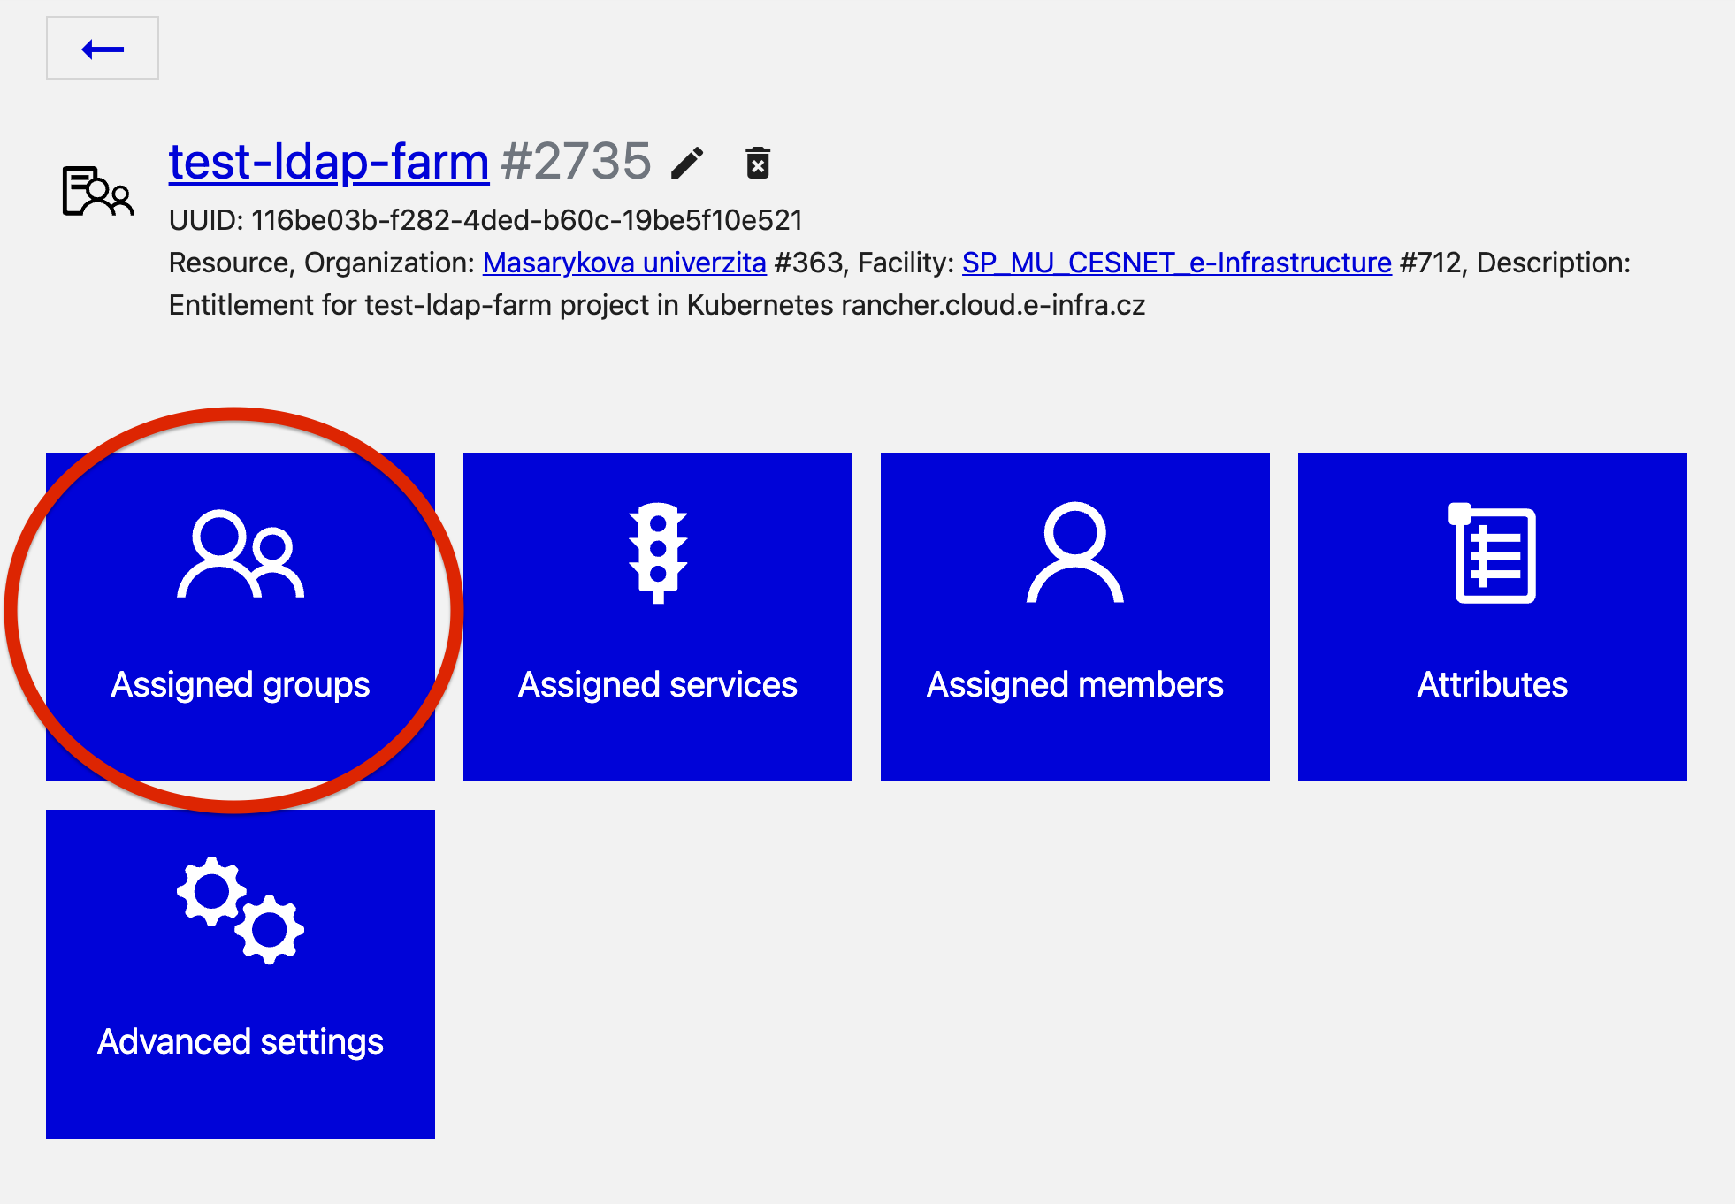Click the traffic light services icon

[x=657, y=553]
